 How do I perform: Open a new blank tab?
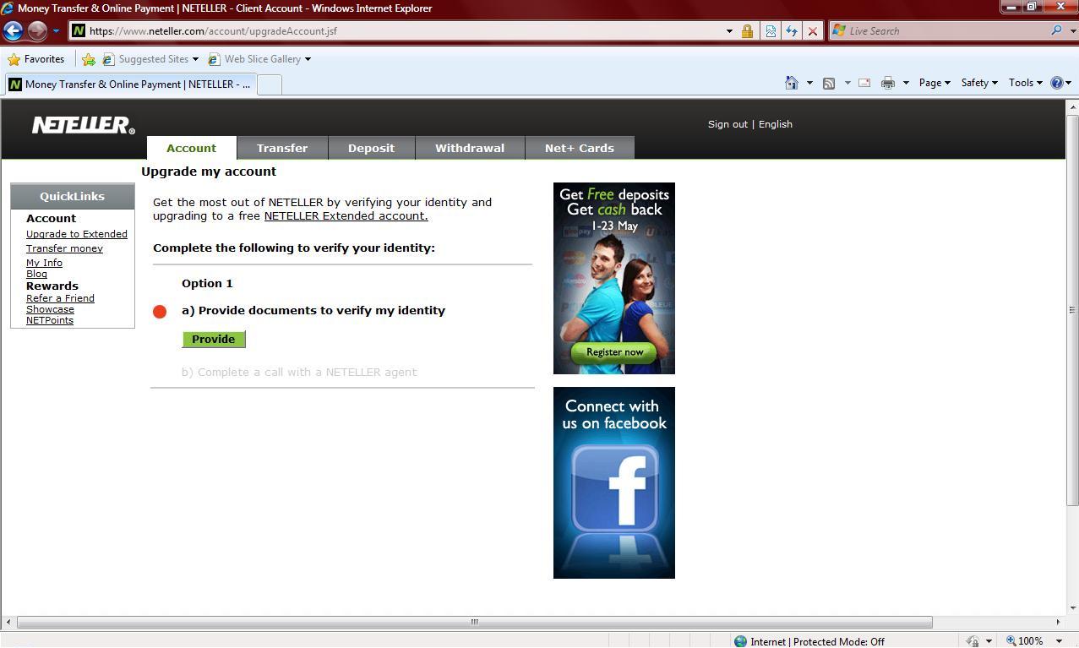[x=270, y=84]
